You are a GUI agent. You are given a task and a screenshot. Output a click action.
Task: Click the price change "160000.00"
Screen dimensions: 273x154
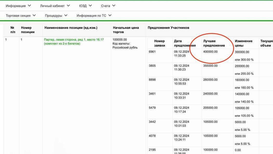tap(242, 80)
